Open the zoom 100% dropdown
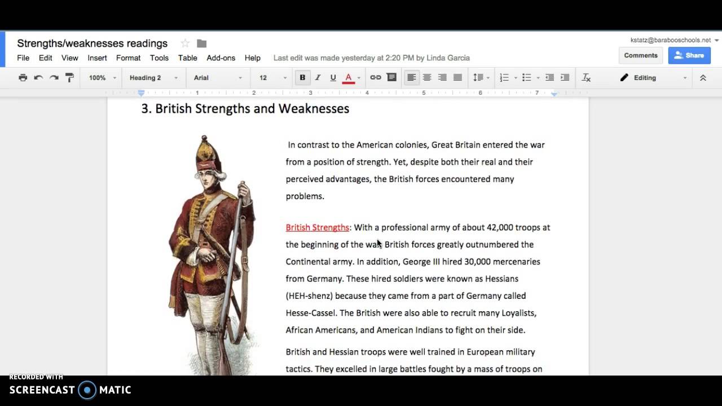 tap(102, 78)
